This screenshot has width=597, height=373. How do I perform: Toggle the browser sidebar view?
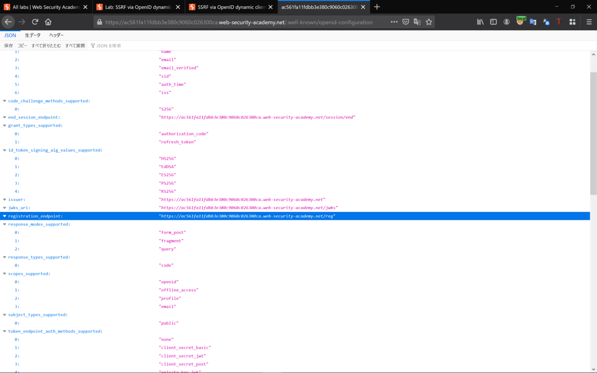click(x=493, y=21)
